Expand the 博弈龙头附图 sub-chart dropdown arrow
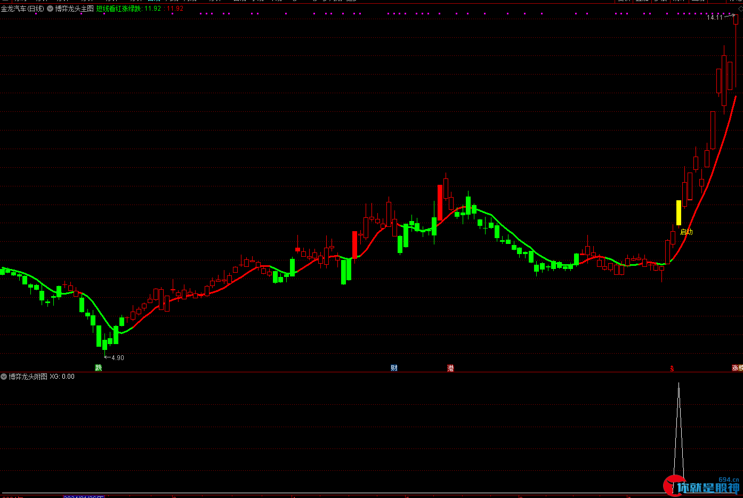The width and height of the screenshot is (743, 498). click(x=4, y=377)
